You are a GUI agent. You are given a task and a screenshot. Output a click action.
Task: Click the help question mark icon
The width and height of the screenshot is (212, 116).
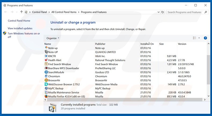coord(205,38)
